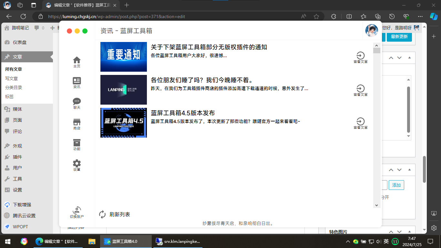
Task: Click the 添加 tag button
Action: (396, 185)
